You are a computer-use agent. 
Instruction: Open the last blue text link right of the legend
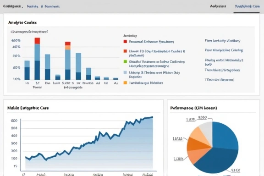[x=220, y=80]
